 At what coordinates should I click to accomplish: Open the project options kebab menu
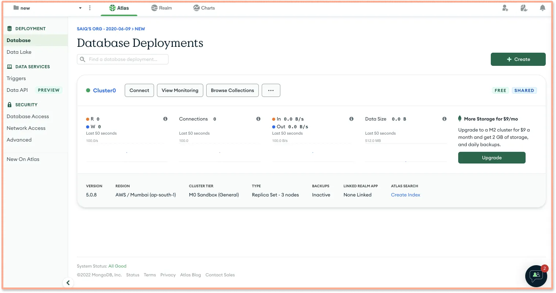click(x=90, y=8)
